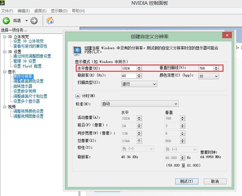This screenshot has width=242, height=196.
Task: Select 设置 PhysX 配置 link
Action: tap(27, 66)
